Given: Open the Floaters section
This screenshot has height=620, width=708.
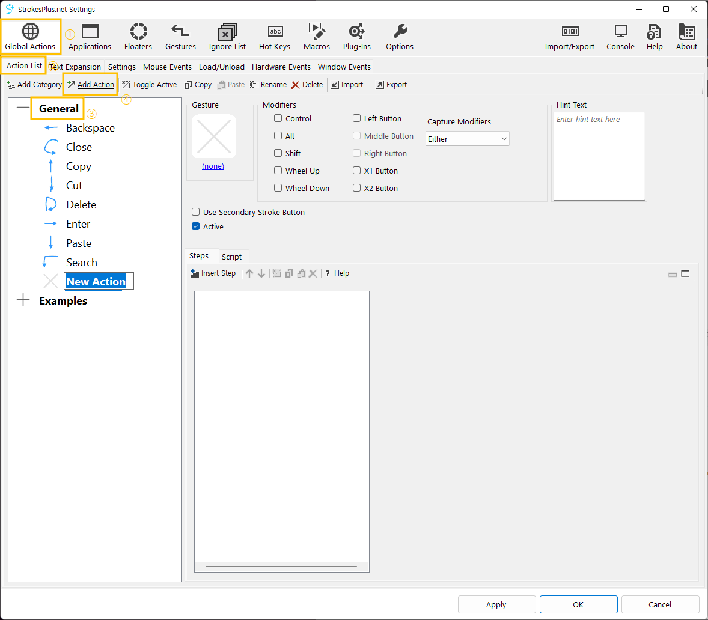Looking at the screenshot, I should [x=138, y=37].
